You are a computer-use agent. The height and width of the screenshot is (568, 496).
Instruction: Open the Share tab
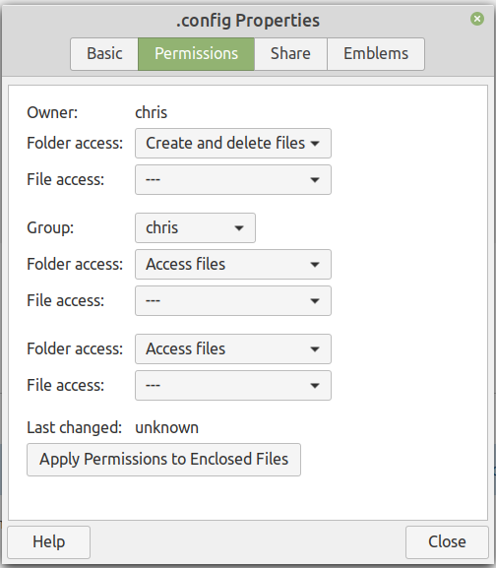coord(290,53)
